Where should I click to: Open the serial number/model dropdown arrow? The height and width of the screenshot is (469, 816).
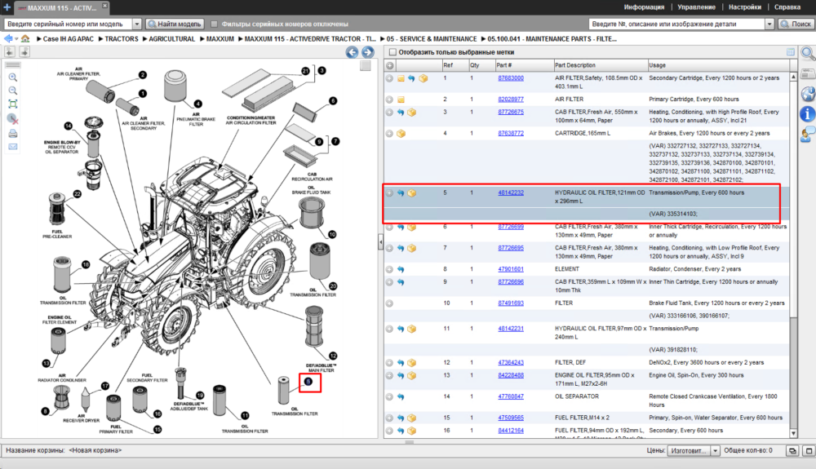(x=137, y=24)
